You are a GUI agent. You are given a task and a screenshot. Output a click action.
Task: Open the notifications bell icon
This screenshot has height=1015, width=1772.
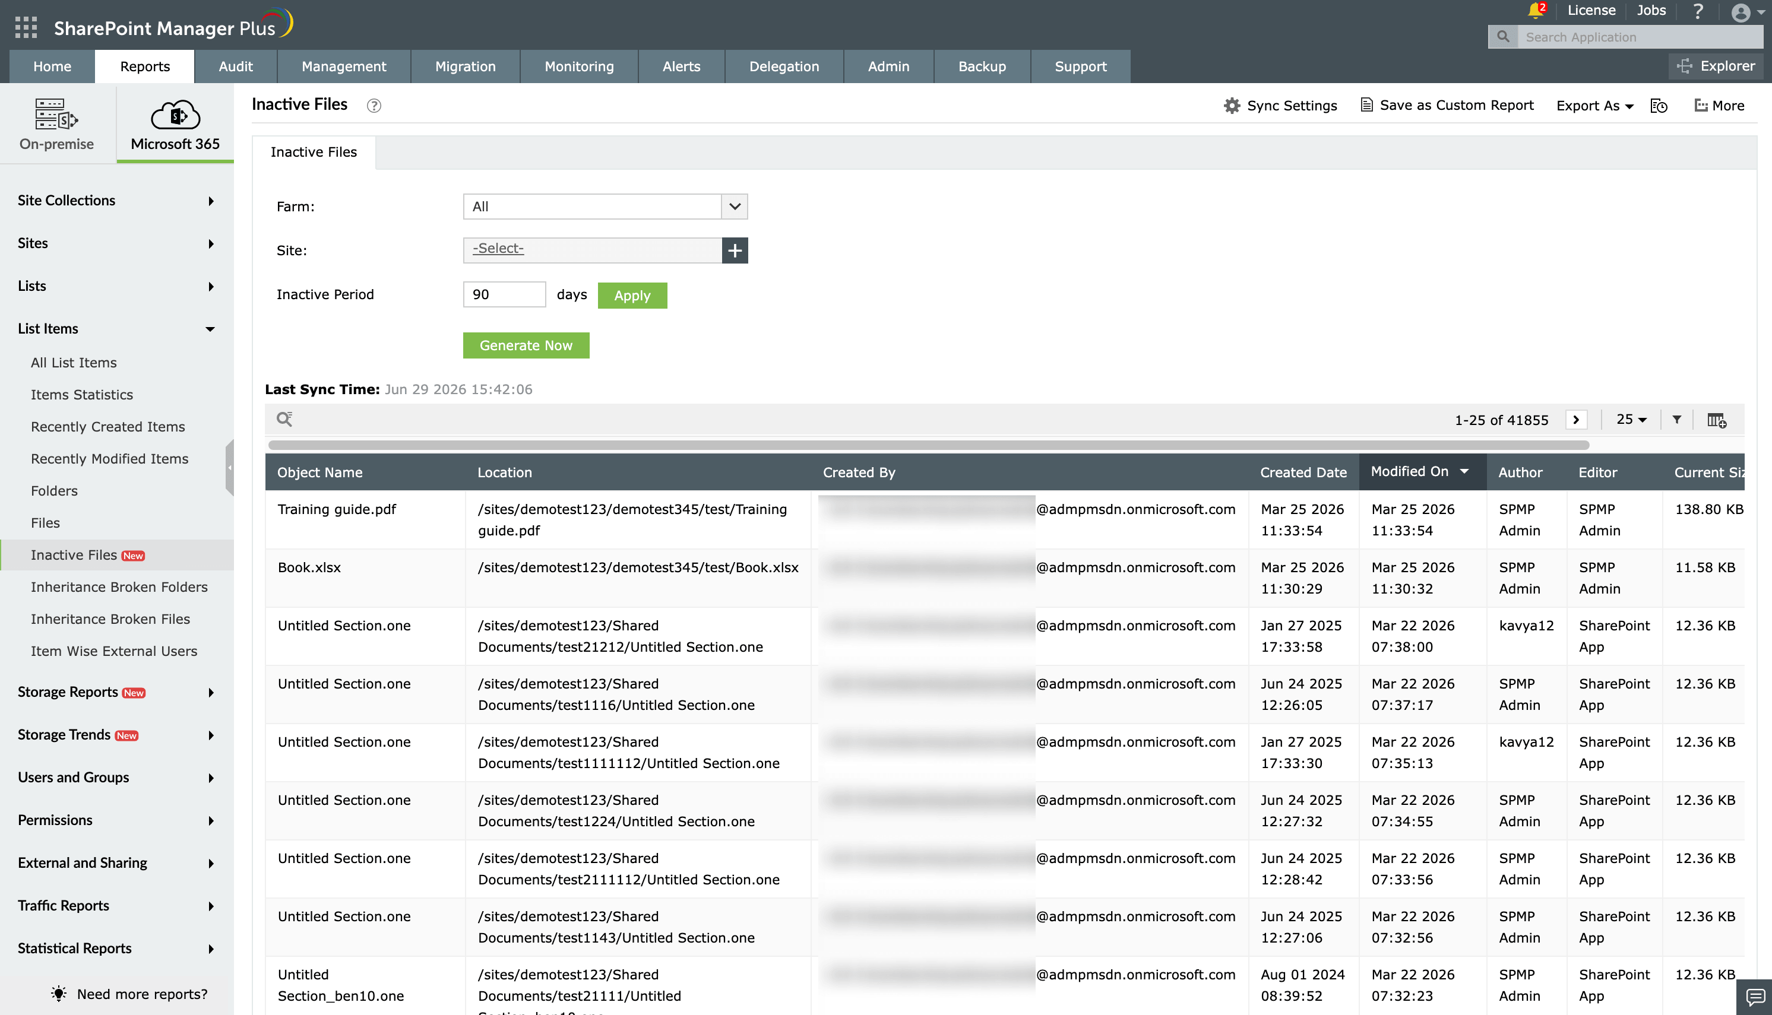[1535, 11]
